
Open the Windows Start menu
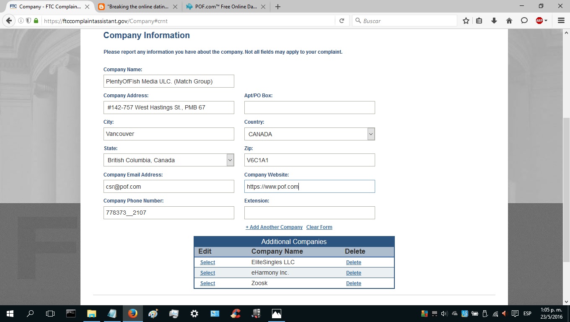pyautogui.click(x=10, y=314)
